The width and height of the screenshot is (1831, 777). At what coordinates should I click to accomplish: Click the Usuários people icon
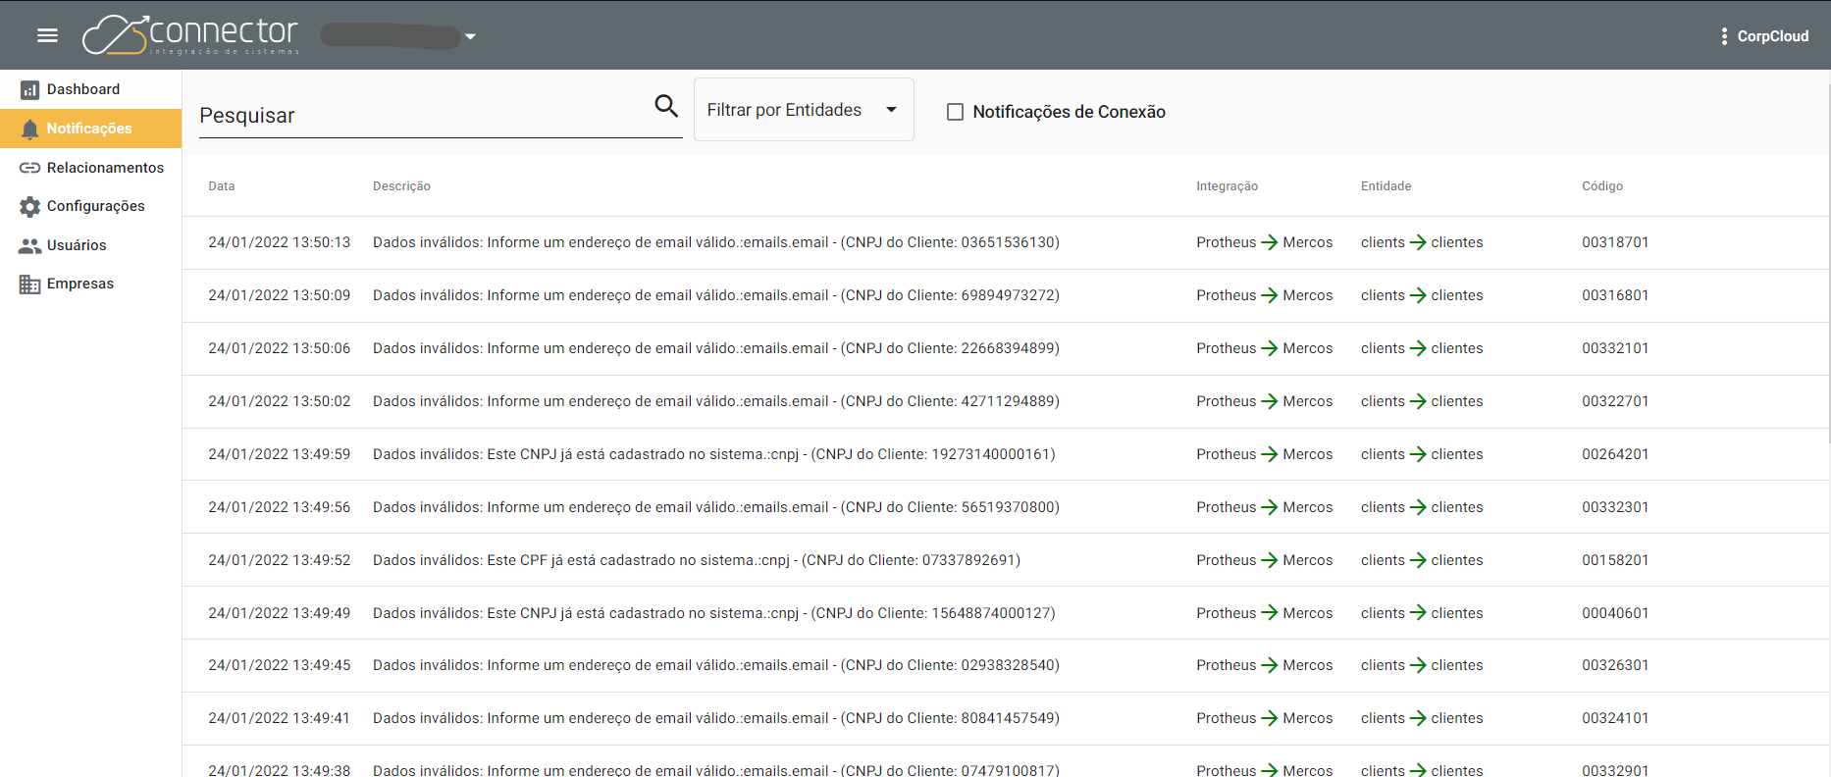pos(30,245)
